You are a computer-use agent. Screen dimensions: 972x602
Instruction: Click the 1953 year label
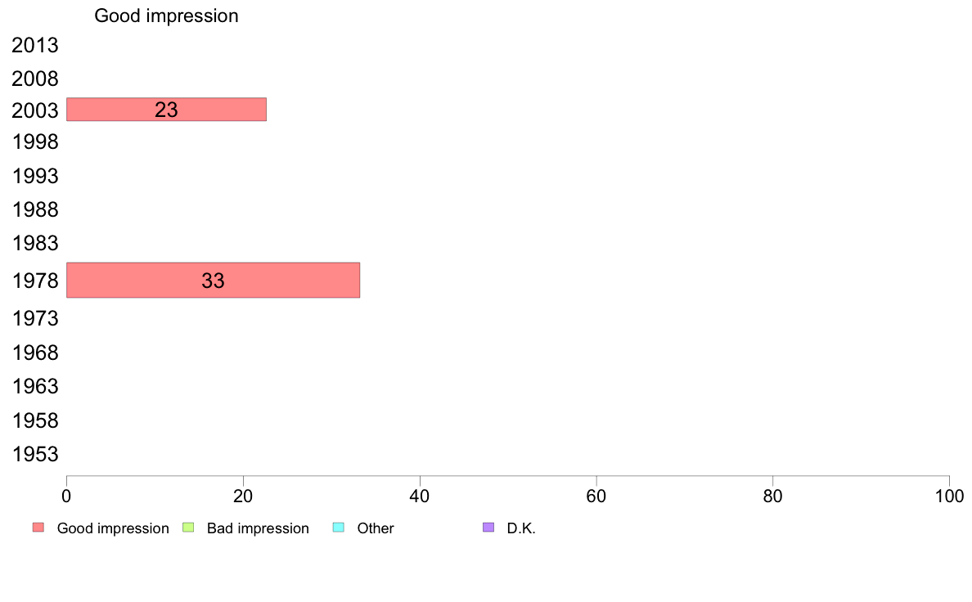pyautogui.click(x=35, y=455)
